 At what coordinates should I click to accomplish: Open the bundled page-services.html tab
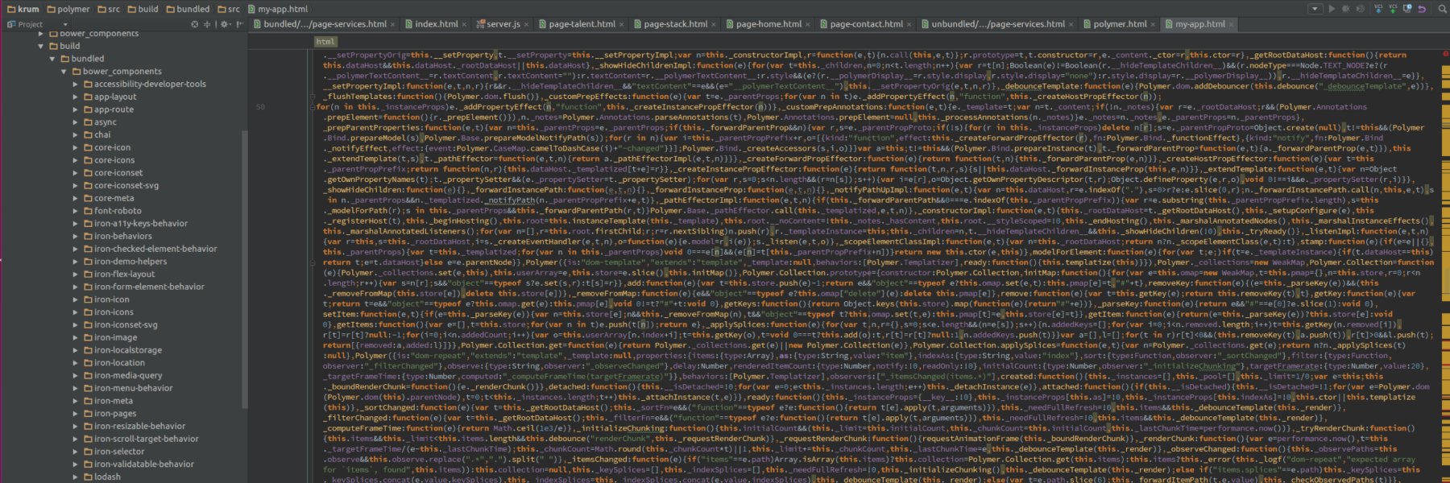point(325,24)
